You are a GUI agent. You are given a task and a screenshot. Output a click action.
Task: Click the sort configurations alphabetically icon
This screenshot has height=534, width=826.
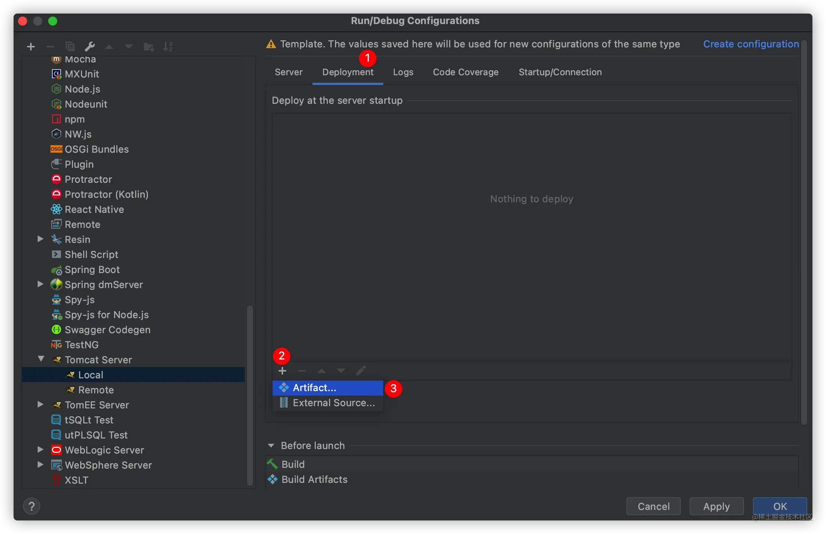168,47
